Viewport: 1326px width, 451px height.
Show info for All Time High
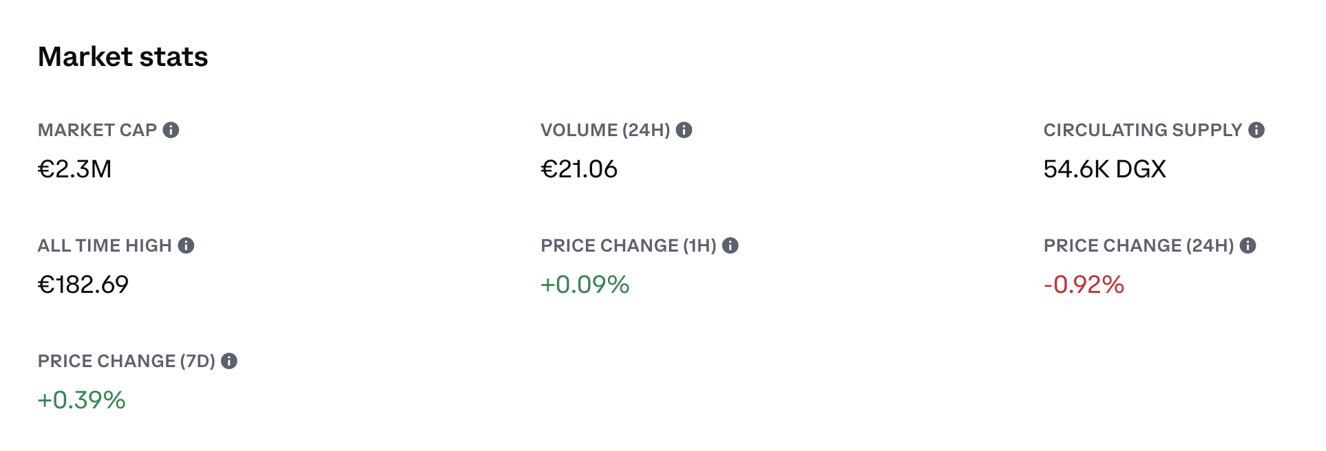[186, 245]
